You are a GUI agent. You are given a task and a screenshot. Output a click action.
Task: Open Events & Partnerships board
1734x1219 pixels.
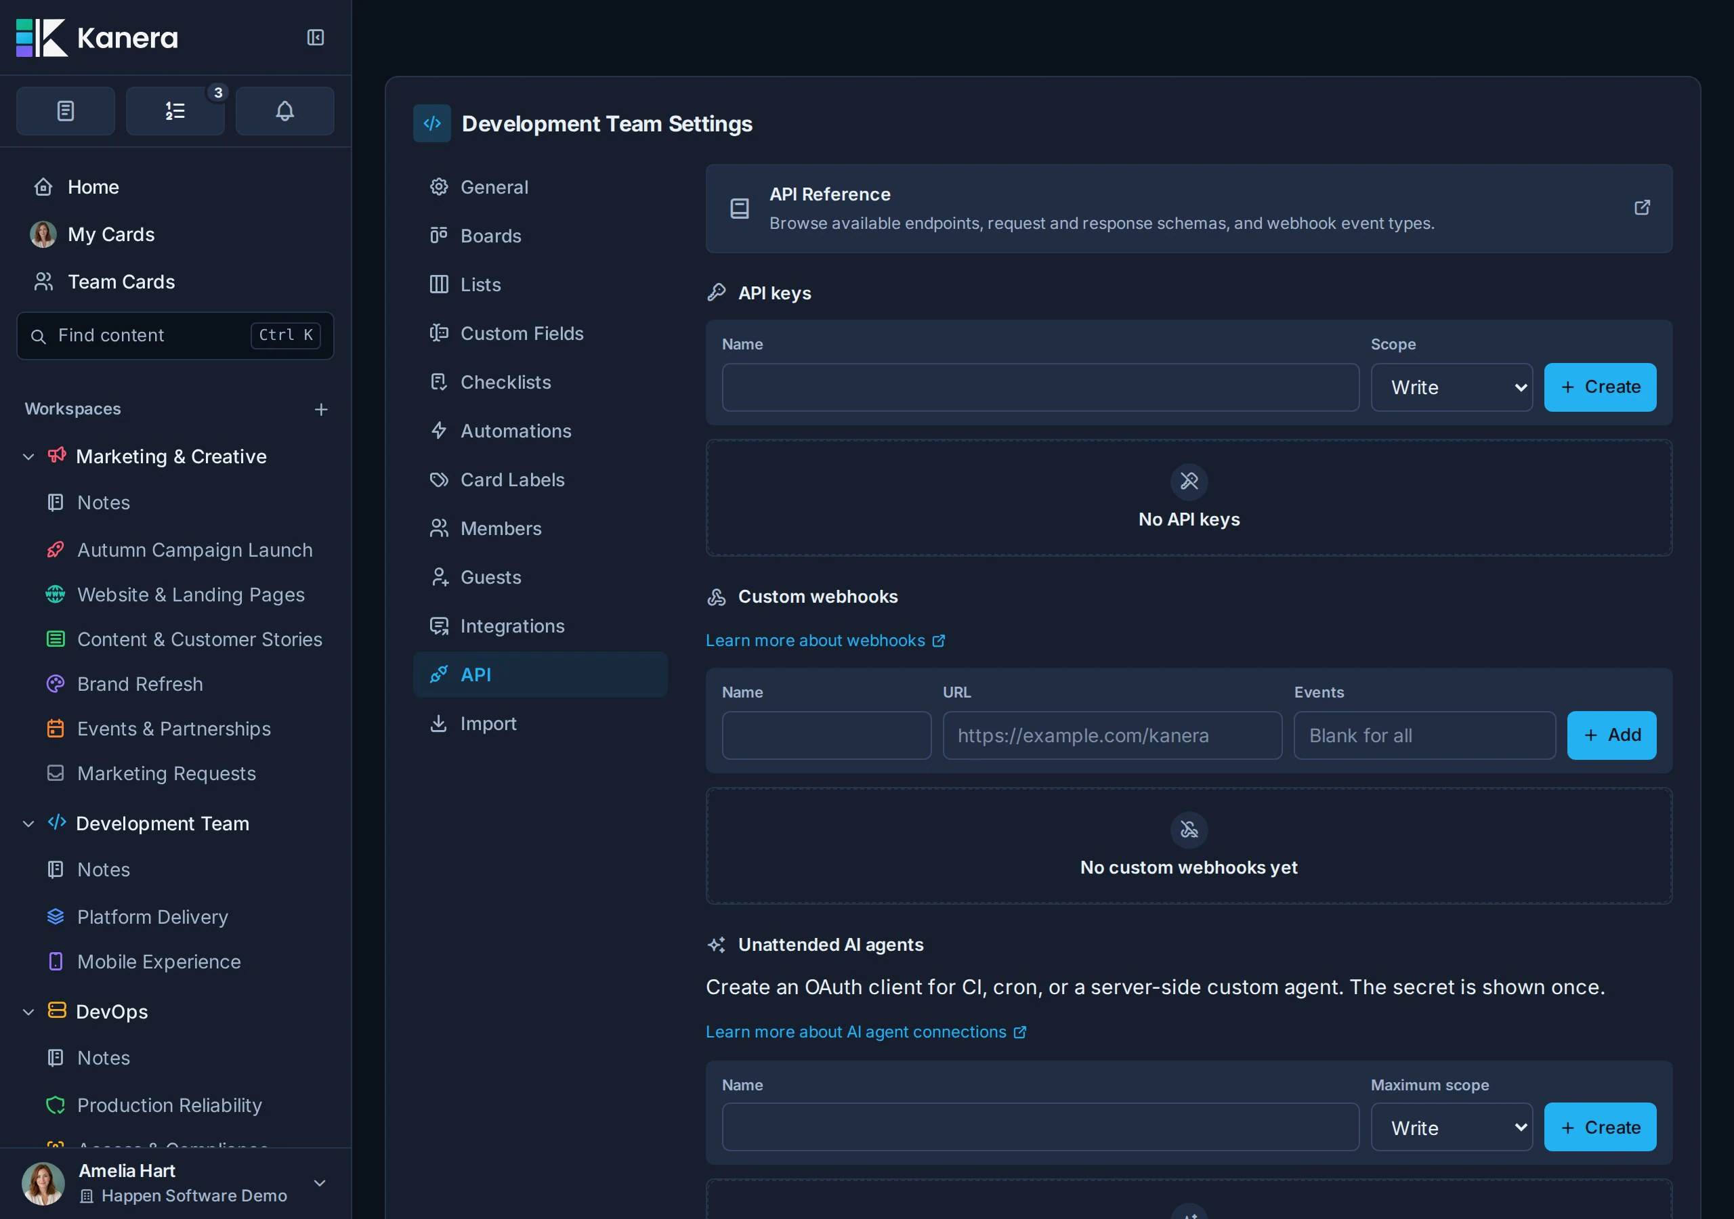point(159,729)
